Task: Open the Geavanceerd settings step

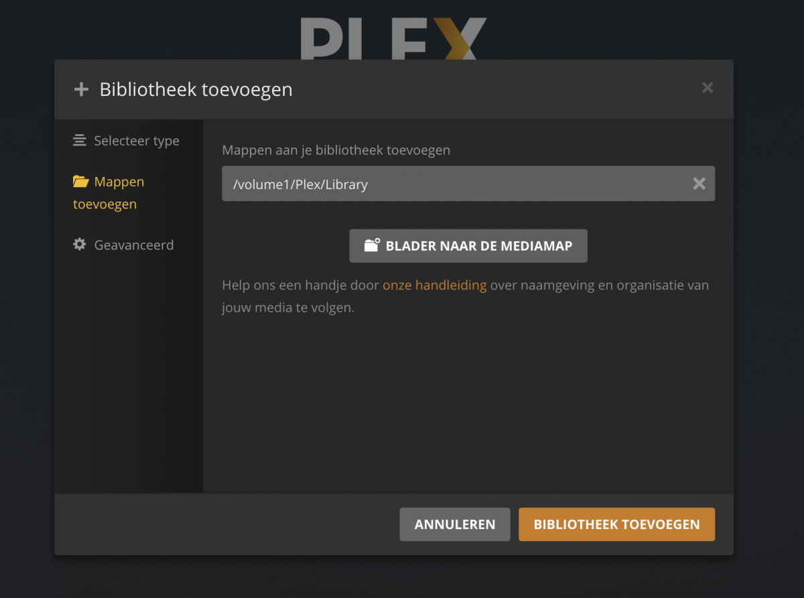Action: (123, 245)
